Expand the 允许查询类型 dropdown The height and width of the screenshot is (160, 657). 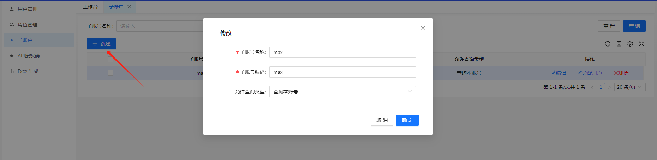click(342, 92)
